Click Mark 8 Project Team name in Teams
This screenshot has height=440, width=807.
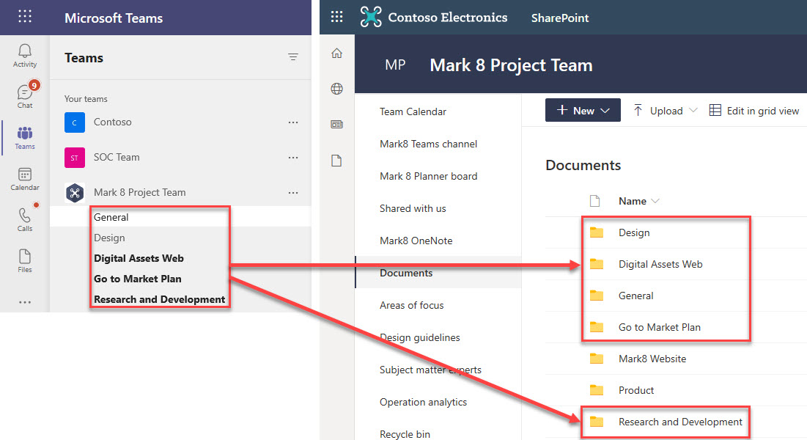tap(139, 192)
